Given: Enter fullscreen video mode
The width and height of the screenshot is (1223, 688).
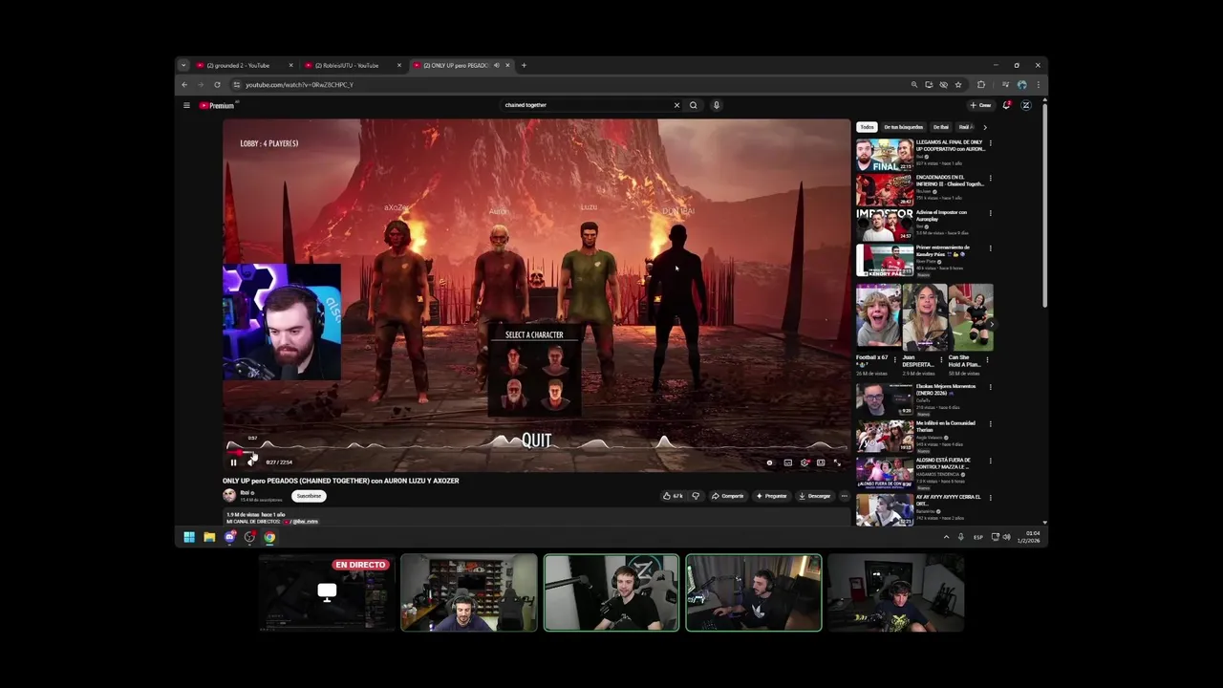Looking at the screenshot, I should point(837,462).
